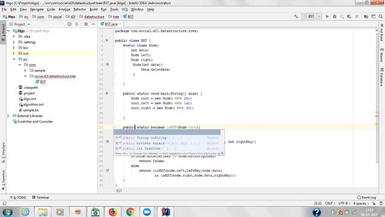Click the Windows Start button
Viewport: 385px width, 217px height.
click(x=7, y=212)
